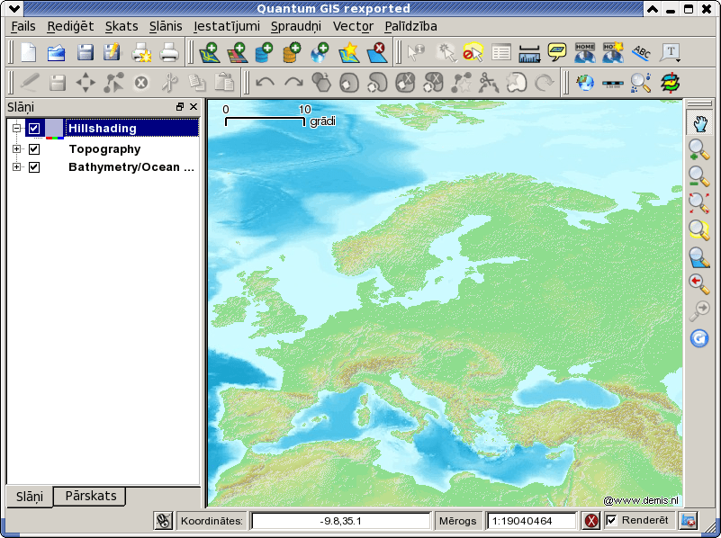
Task: Toggle extents display icon left of Koordinātes
Action: coord(163,521)
